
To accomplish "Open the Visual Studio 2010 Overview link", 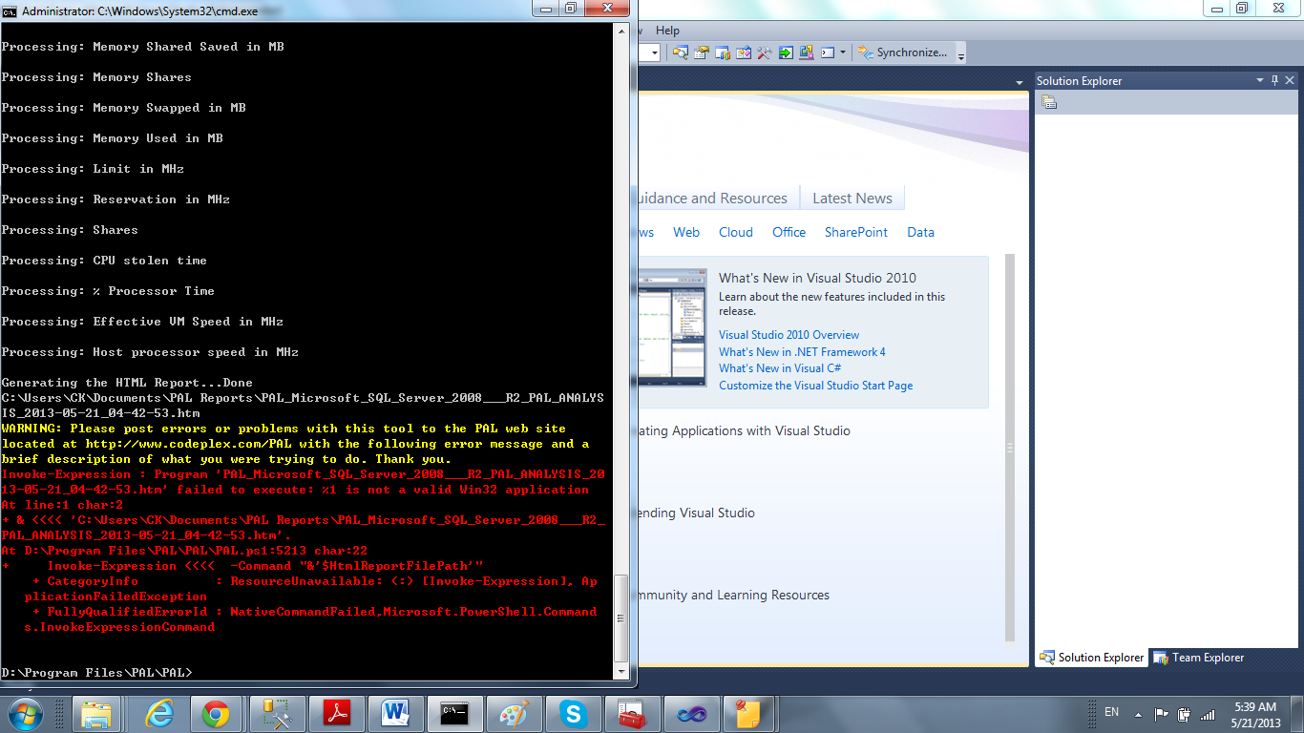I will point(789,335).
